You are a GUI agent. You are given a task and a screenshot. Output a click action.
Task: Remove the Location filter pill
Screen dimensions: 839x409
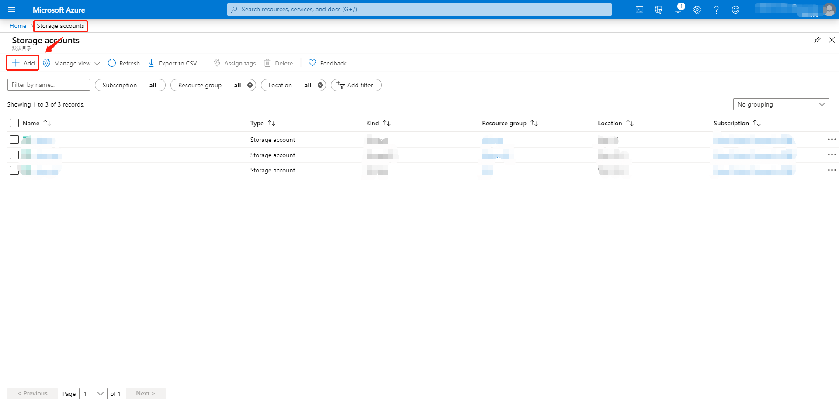coord(320,85)
